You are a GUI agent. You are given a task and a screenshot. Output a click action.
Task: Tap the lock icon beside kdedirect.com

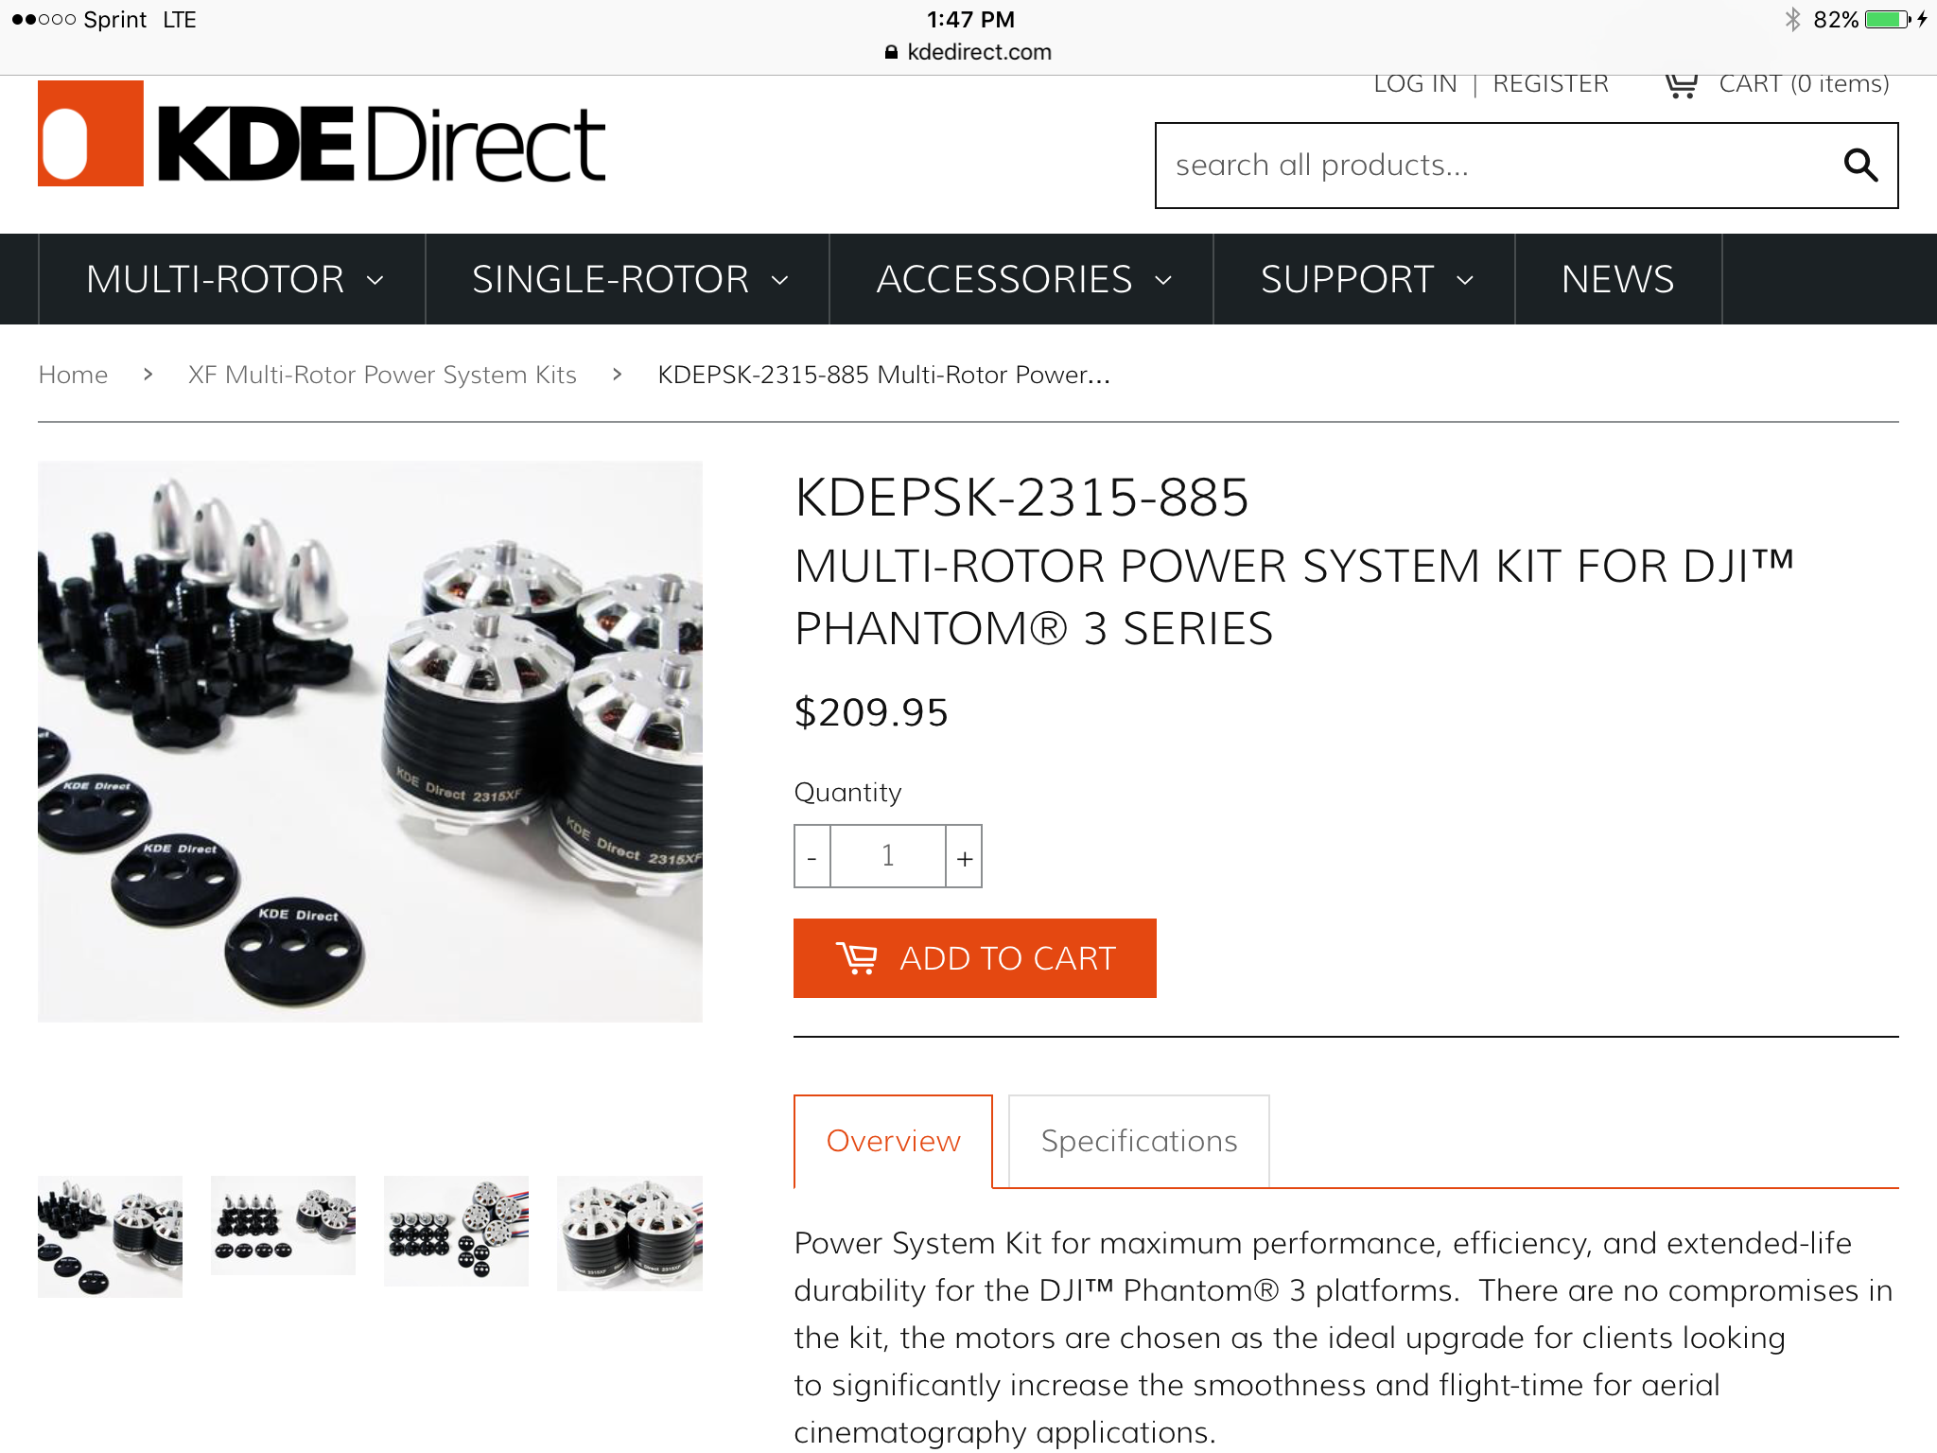(890, 52)
